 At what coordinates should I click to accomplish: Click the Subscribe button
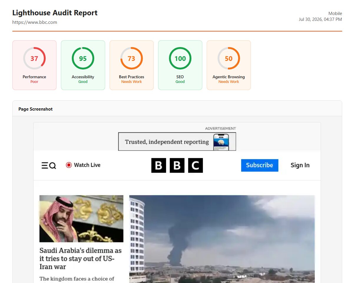260,165
